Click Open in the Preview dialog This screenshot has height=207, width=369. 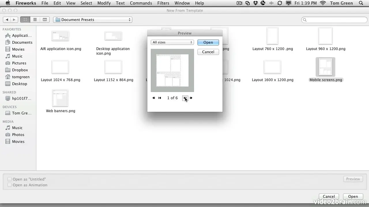208,42
